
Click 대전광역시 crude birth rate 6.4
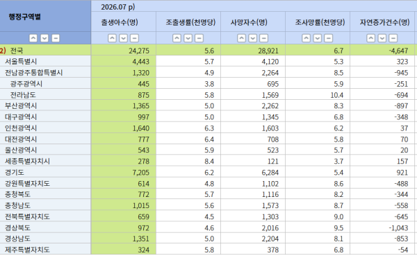[x=209, y=139]
